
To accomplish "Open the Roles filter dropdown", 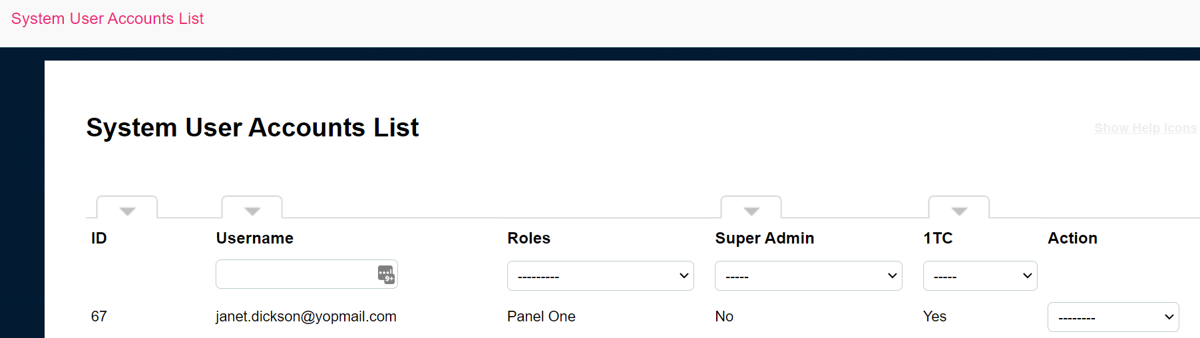I will [x=600, y=275].
